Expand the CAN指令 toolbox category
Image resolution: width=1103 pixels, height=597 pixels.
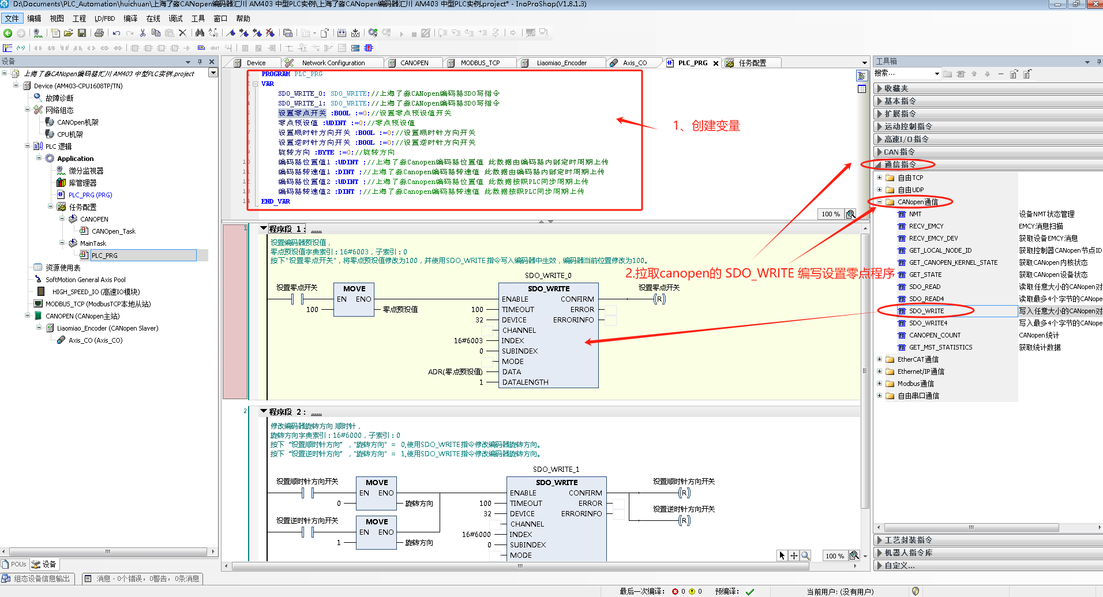pos(880,152)
